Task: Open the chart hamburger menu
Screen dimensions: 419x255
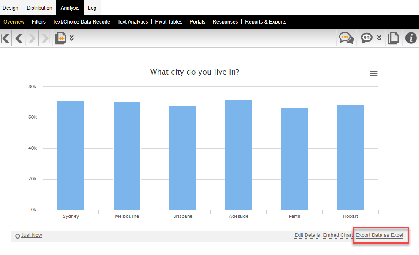Action: point(373,73)
